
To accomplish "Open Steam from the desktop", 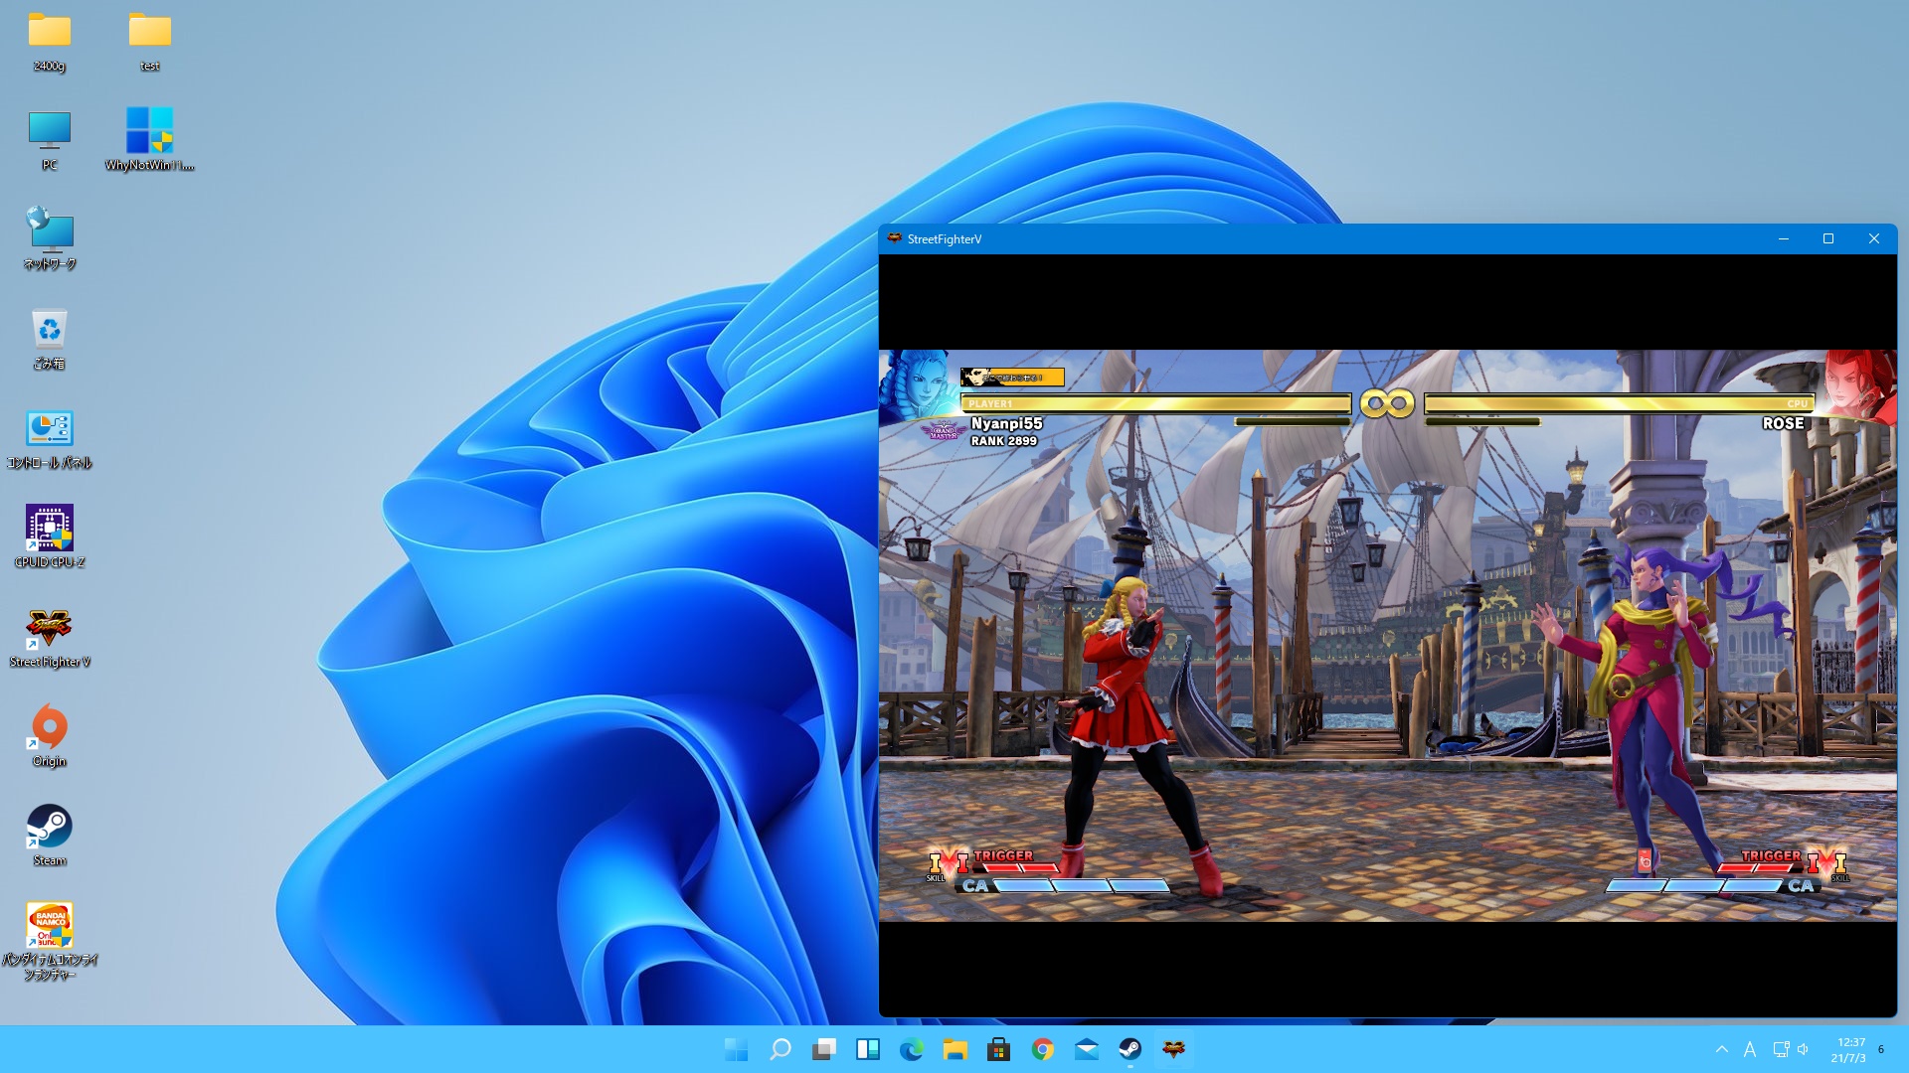I will pos(49,825).
